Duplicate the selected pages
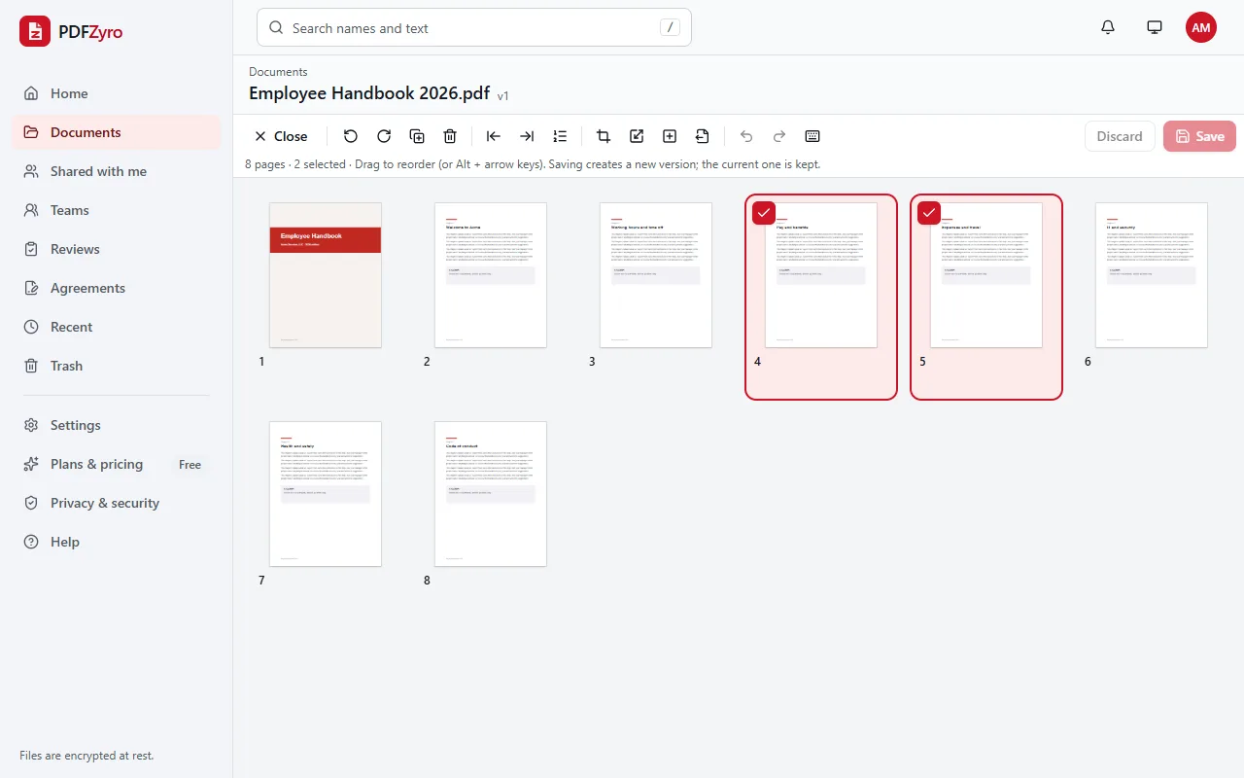 417,136
